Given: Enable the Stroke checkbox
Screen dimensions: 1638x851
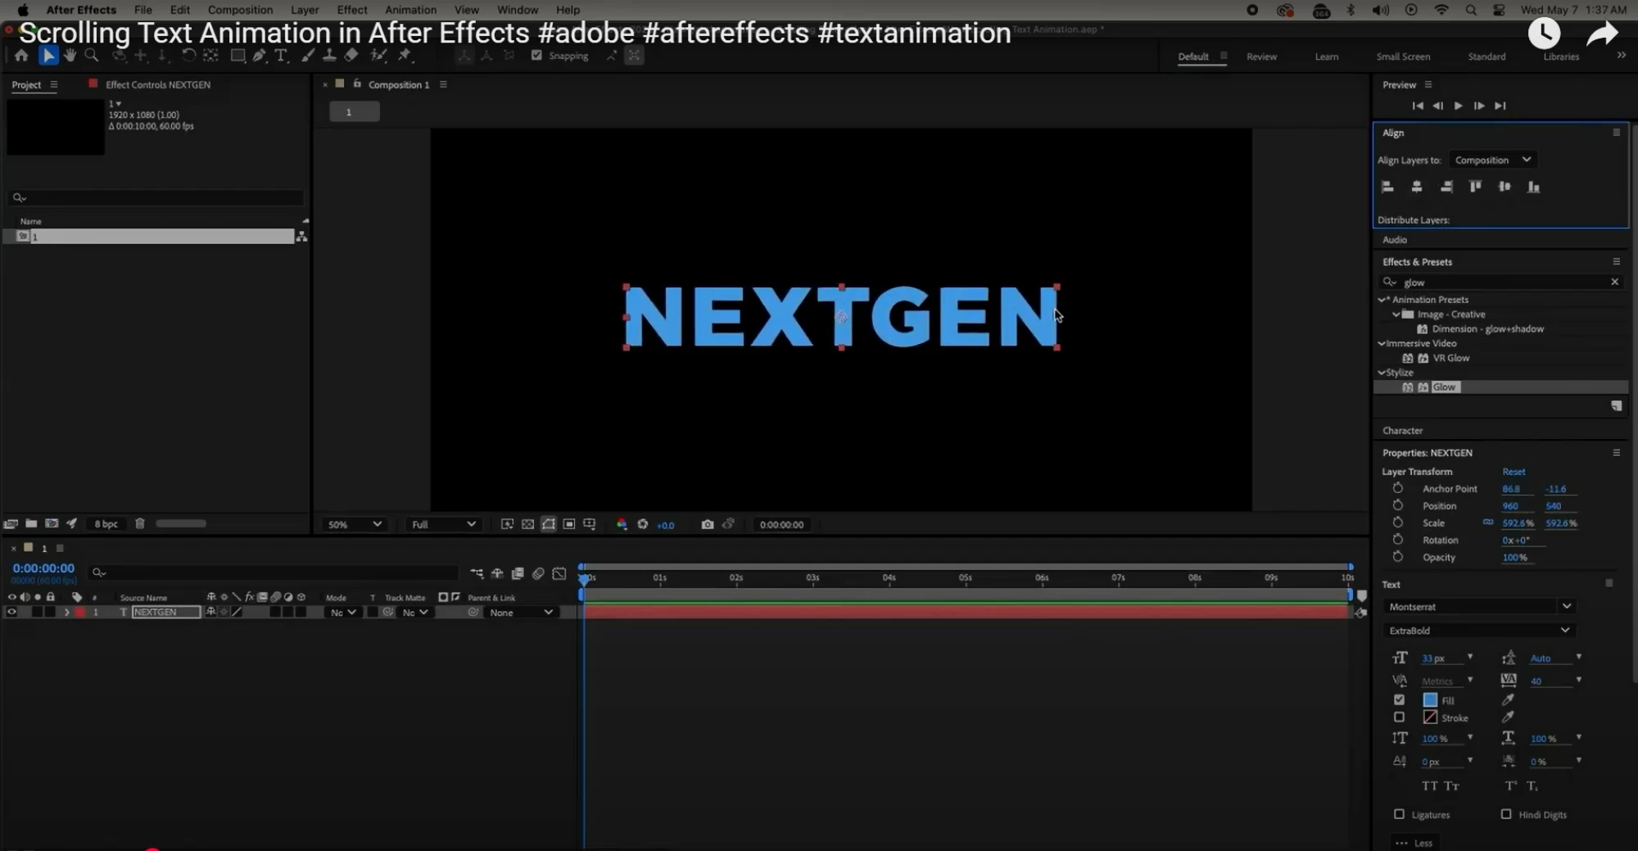Looking at the screenshot, I should click(x=1399, y=717).
